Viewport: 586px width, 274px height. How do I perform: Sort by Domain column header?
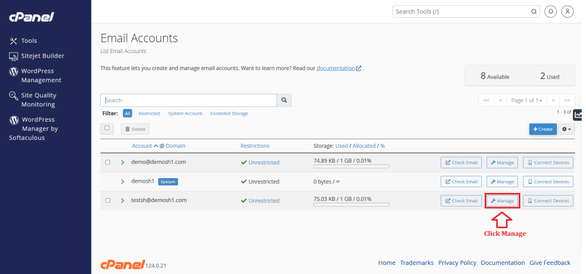point(176,146)
